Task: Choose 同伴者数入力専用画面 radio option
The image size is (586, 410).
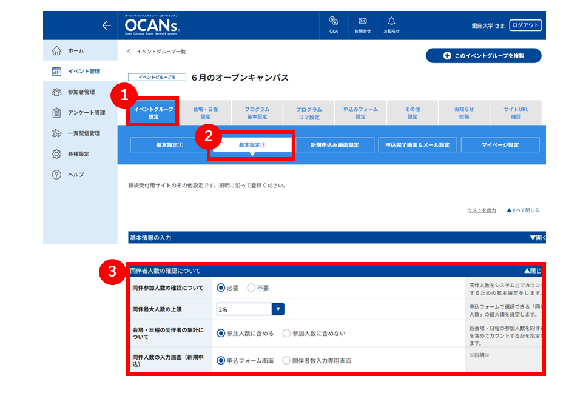Action: point(286,361)
